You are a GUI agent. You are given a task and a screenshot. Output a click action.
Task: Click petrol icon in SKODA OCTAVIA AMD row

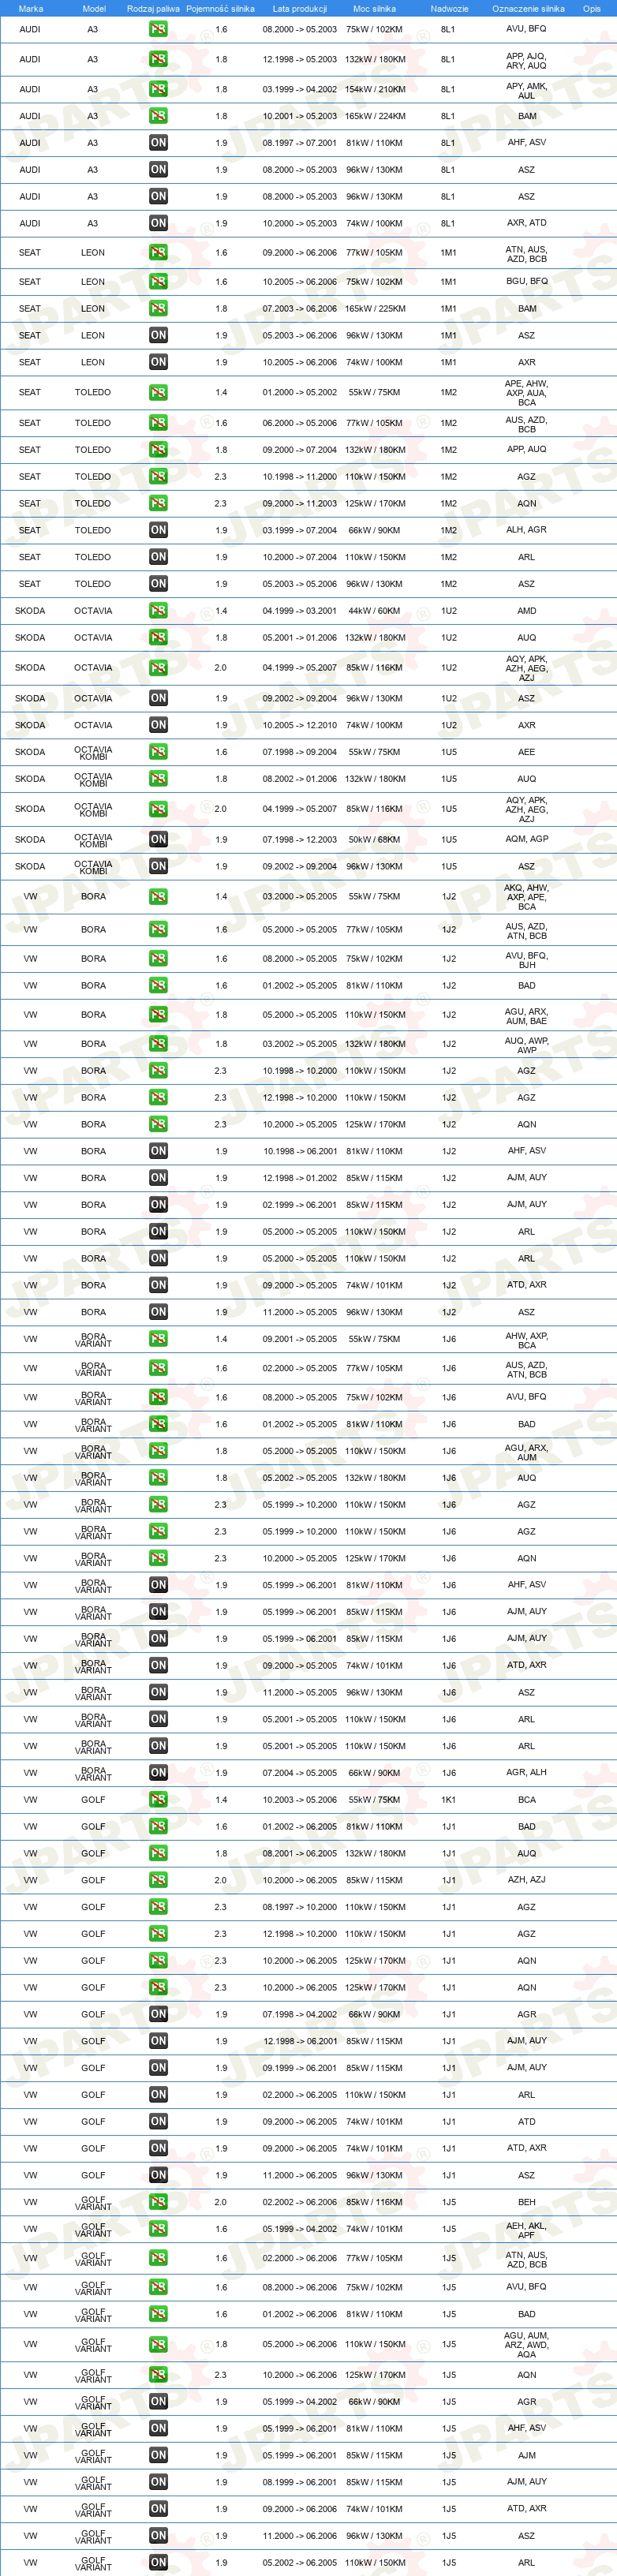(x=158, y=611)
